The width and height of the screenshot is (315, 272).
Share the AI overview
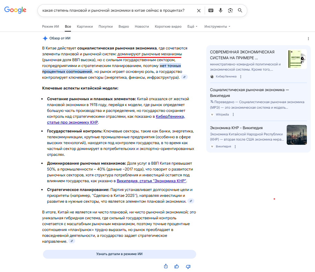click(166, 266)
